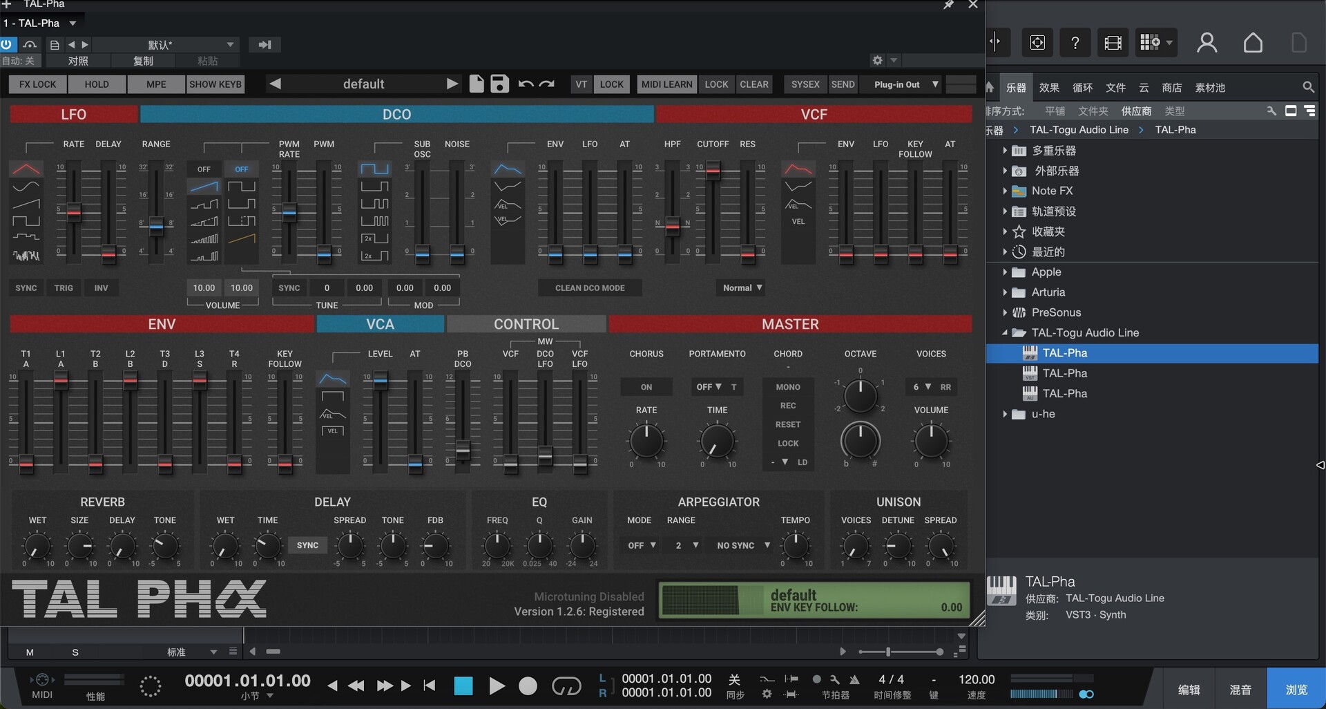The image size is (1326, 709).
Task: Pin the plugin window with pin icon
Action: (x=949, y=5)
